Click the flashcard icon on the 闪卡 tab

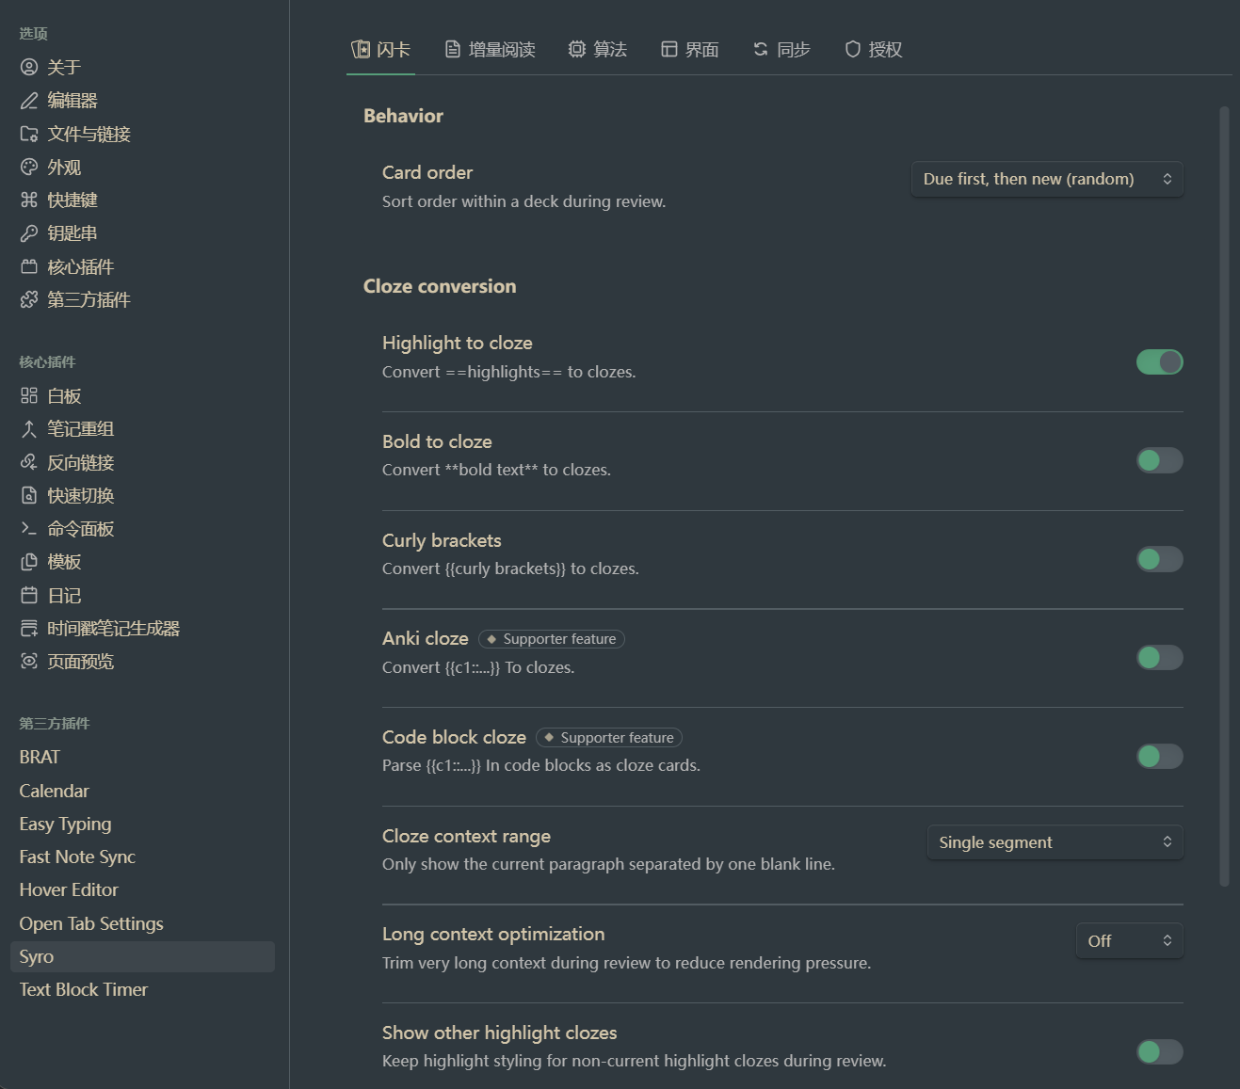coord(361,49)
